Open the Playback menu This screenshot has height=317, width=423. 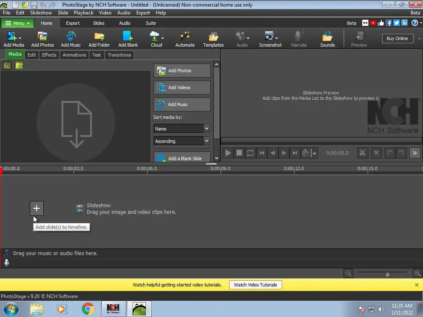click(x=83, y=13)
